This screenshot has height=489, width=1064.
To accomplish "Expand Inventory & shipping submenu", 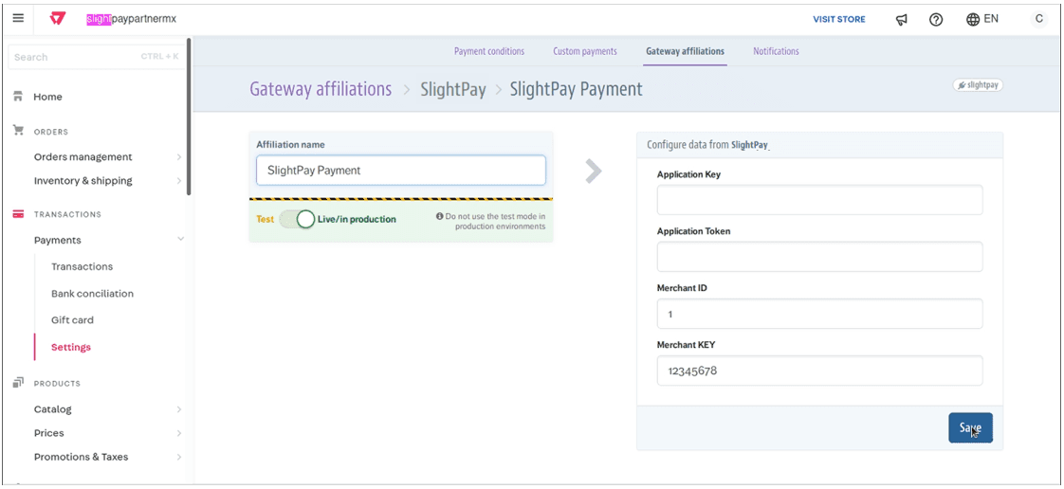I will (x=179, y=181).
